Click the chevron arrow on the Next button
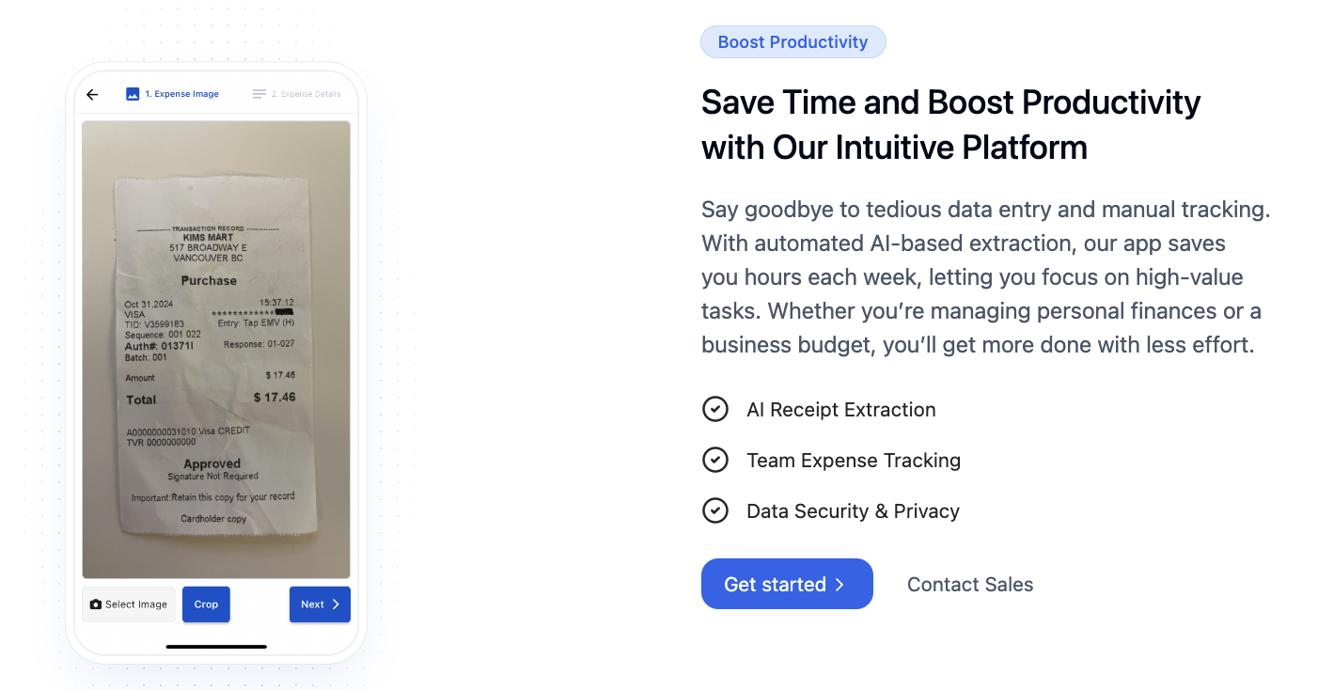The height and width of the screenshot is (690, 1318). click(336, 604)
